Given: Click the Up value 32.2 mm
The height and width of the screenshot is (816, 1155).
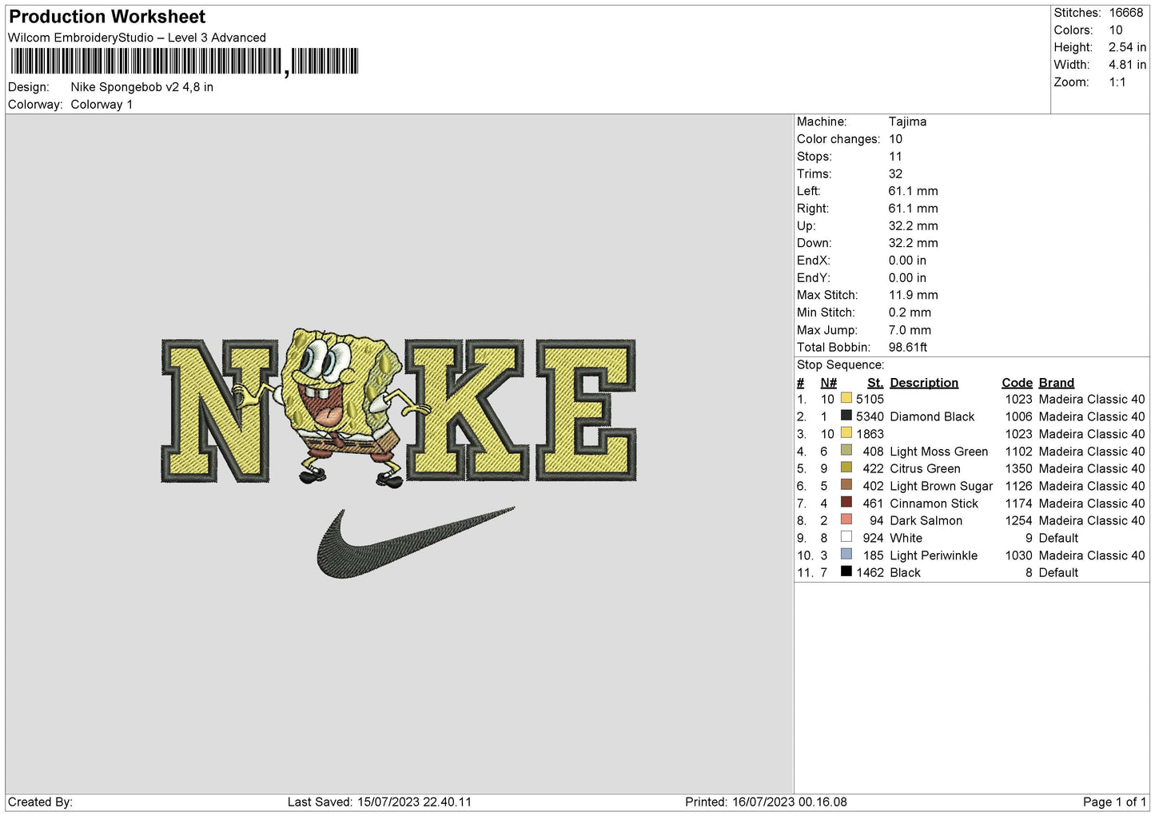Looking at the screenshot, I should click(x=914, y=226).
